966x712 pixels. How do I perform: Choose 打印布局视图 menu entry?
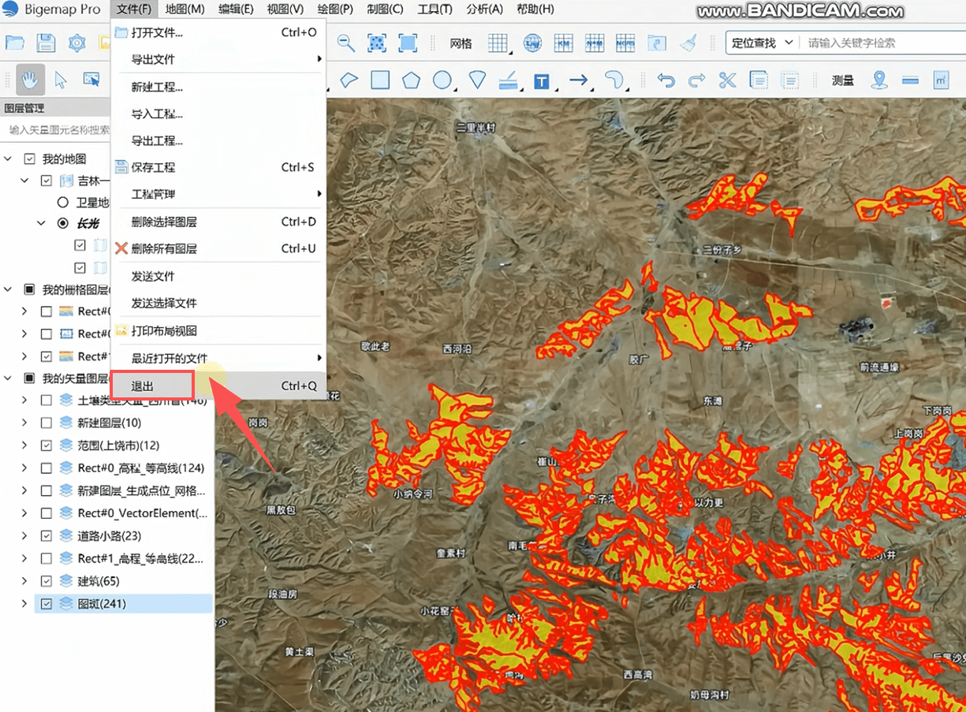(x=218, y=330)
